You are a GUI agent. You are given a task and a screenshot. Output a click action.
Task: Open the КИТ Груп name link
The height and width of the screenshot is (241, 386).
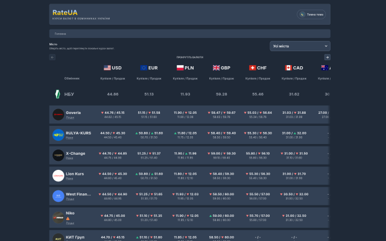pos(75,237)
